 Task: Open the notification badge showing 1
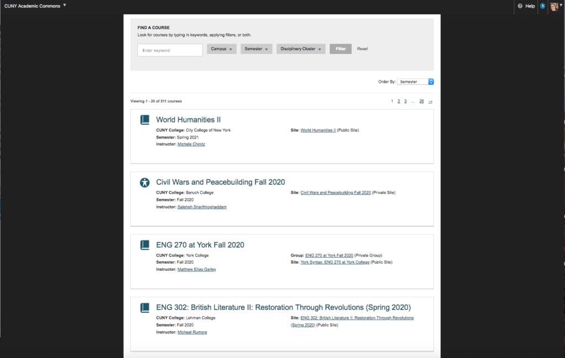542,6
